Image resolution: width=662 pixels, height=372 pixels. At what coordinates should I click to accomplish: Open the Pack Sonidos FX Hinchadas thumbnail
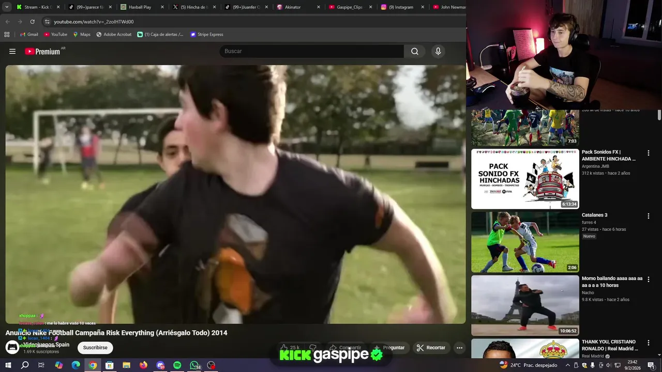(525, 179)
